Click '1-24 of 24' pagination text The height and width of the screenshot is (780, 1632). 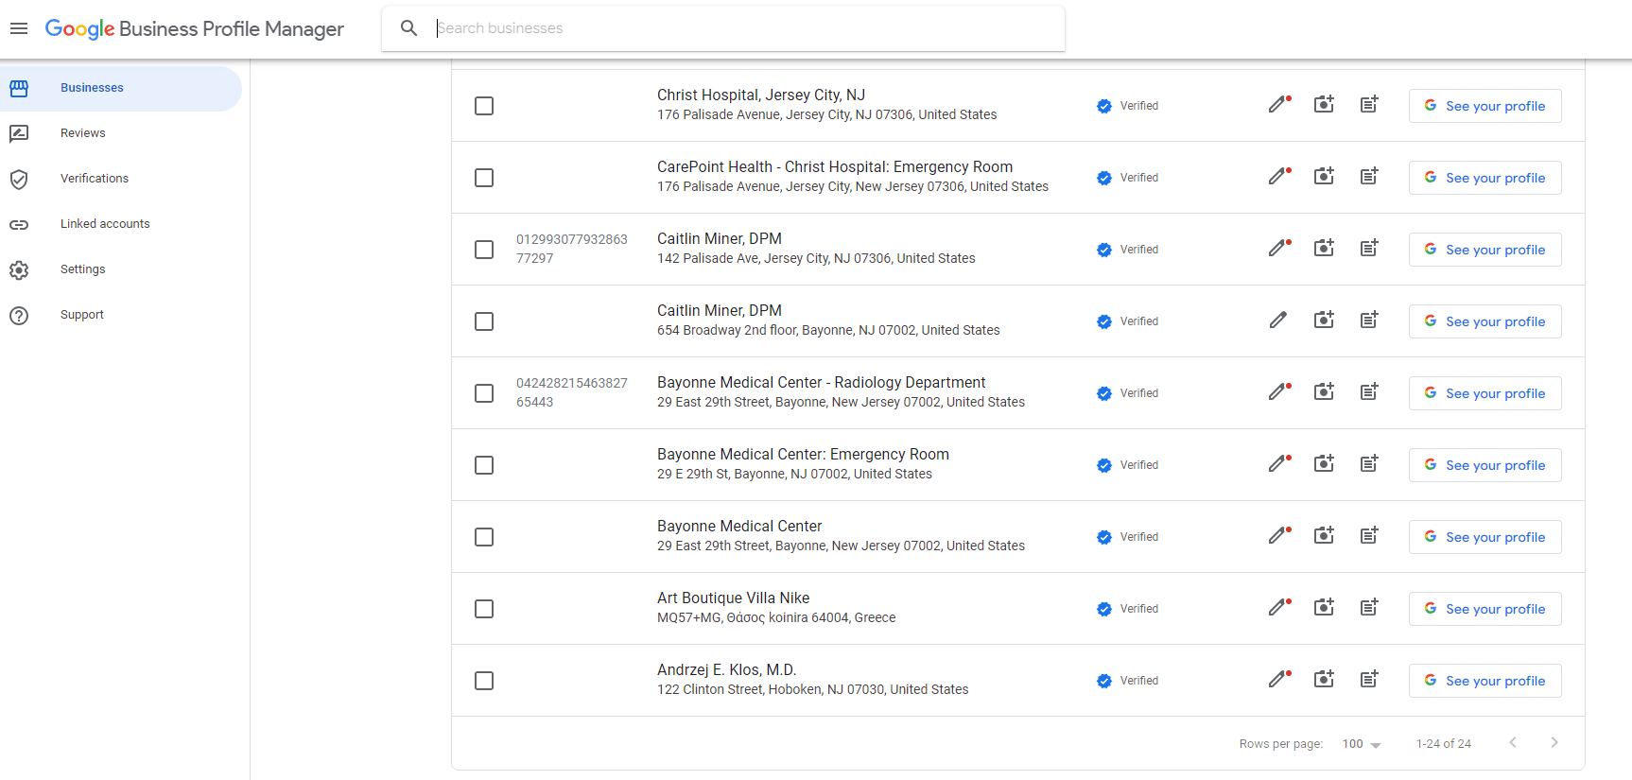pyautogui.click(x=1444, y=744)
